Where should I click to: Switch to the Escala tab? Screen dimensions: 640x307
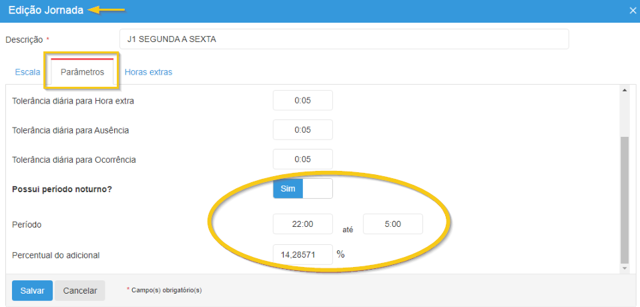27,72
